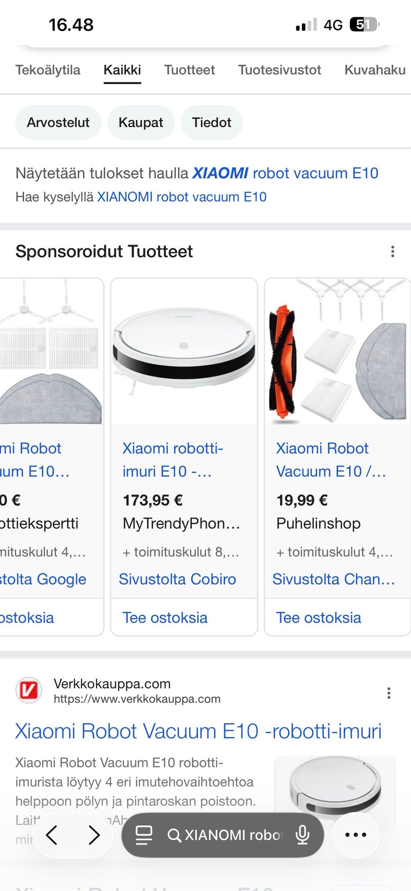Viewport: 411px width, 891px height.
Task: Tap the Verkkokauppa.com site favicon
Action: (29, 691)
